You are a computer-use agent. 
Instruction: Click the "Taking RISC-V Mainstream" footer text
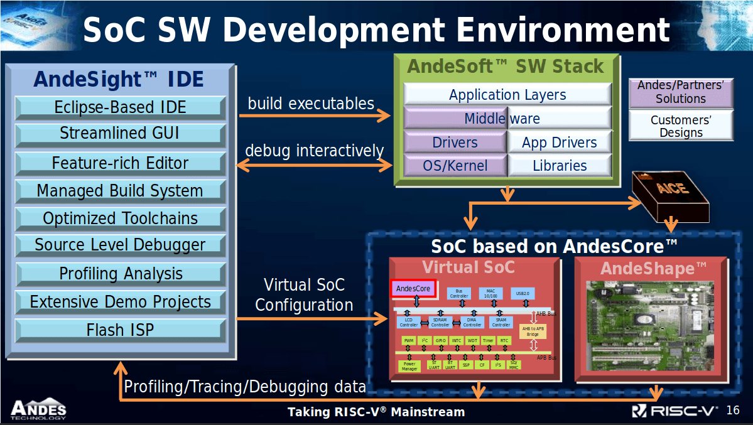tap(376, 412)
